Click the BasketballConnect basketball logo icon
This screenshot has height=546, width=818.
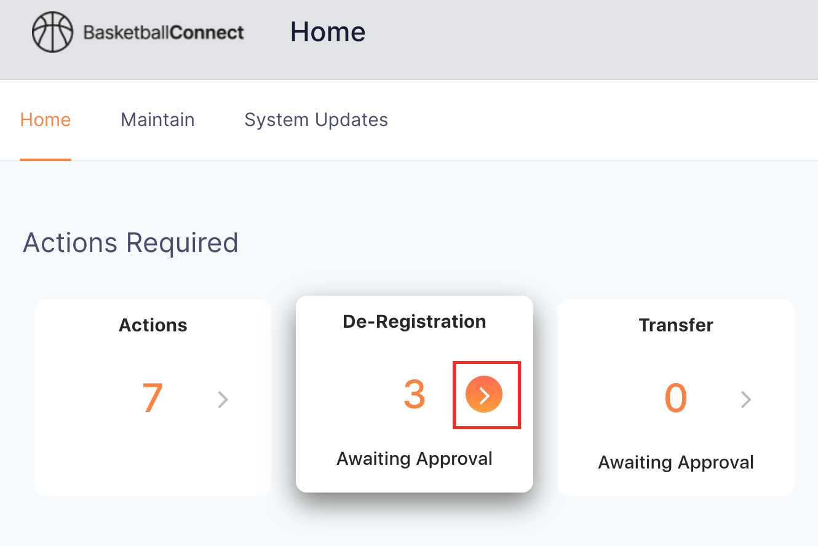coord(52,32)
